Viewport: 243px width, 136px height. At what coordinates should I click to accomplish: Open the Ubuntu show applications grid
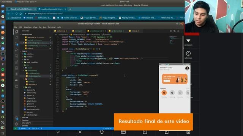pos(3,133)
